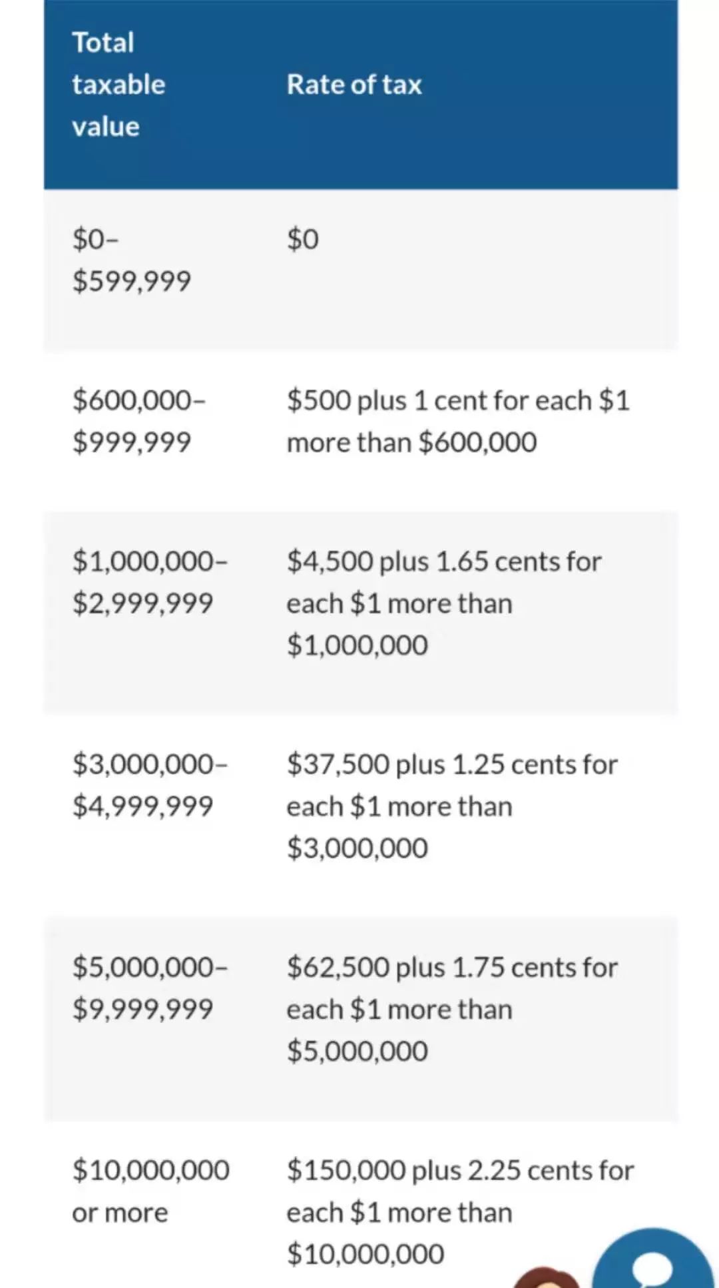Viewport: 719px width, 1288px height.
Task: Click the assistant avatar beside chat bubble
Action: 547,1277
